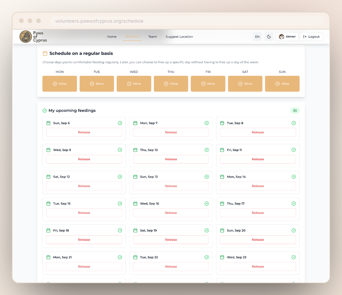Toggle the SAT Mine regular day

pos(245,84)
